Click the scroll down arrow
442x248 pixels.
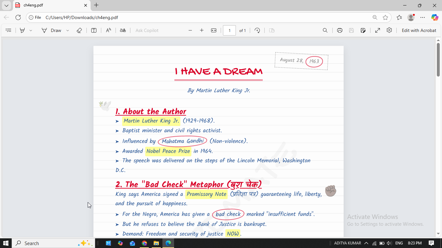point(438,233)
